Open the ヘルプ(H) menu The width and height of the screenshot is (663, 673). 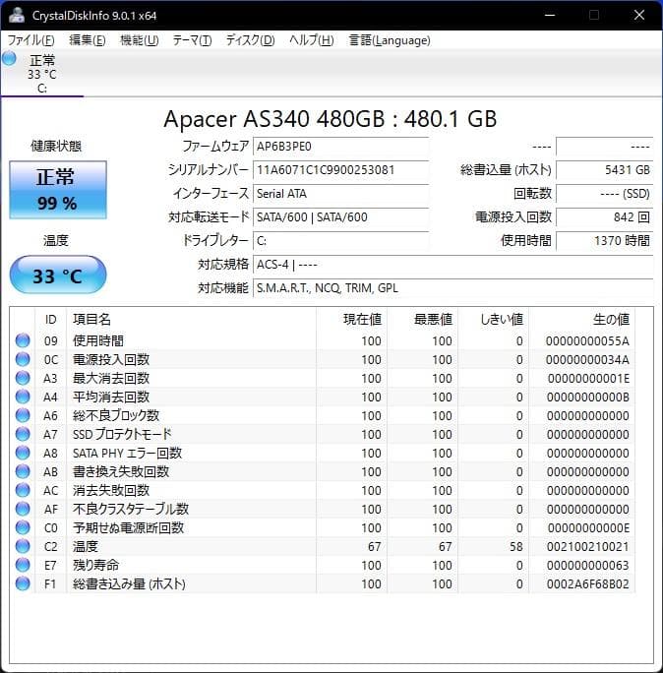tap(312, 40)
